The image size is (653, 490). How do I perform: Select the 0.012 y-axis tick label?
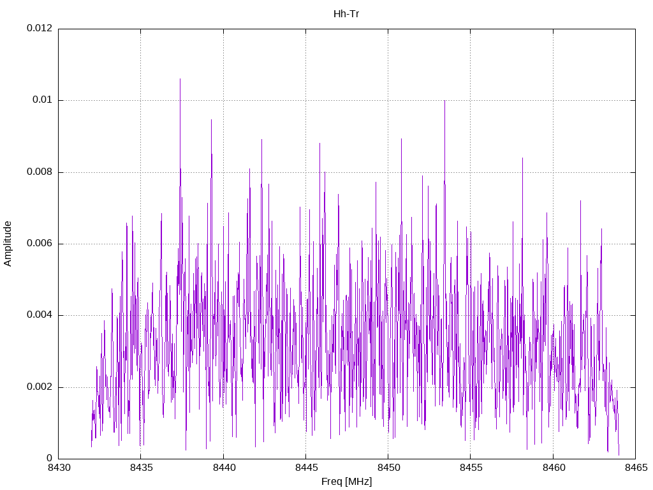40,28
